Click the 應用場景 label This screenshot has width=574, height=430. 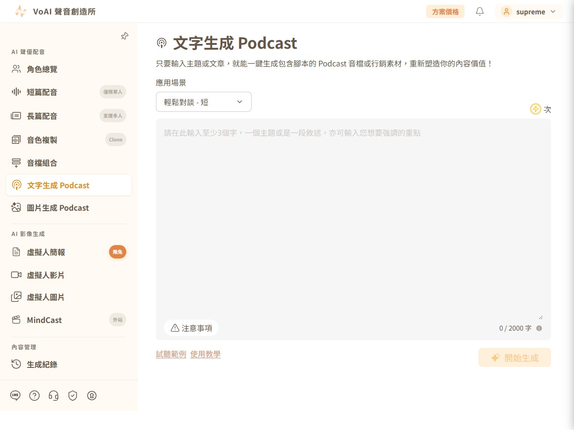point(171,82)
